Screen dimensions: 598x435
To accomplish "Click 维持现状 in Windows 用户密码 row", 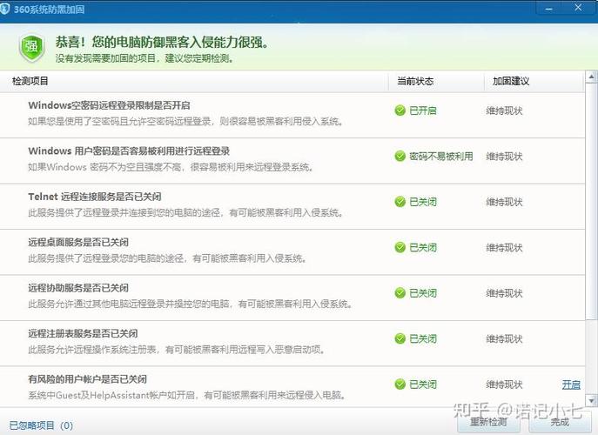I will [x=504, y=156].
